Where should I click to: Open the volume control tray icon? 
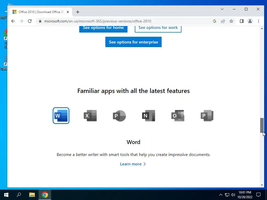(x=233, y=195)
